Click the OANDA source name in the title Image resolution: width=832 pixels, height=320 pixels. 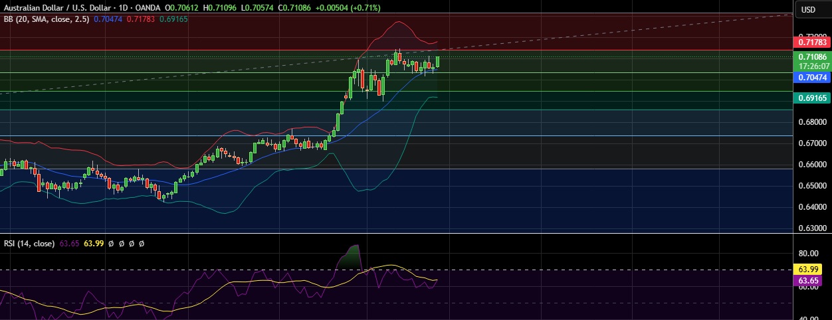pos(148,7)
